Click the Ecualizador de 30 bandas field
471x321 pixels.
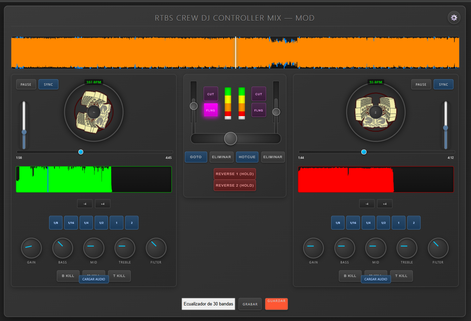[x=208, y=304]
